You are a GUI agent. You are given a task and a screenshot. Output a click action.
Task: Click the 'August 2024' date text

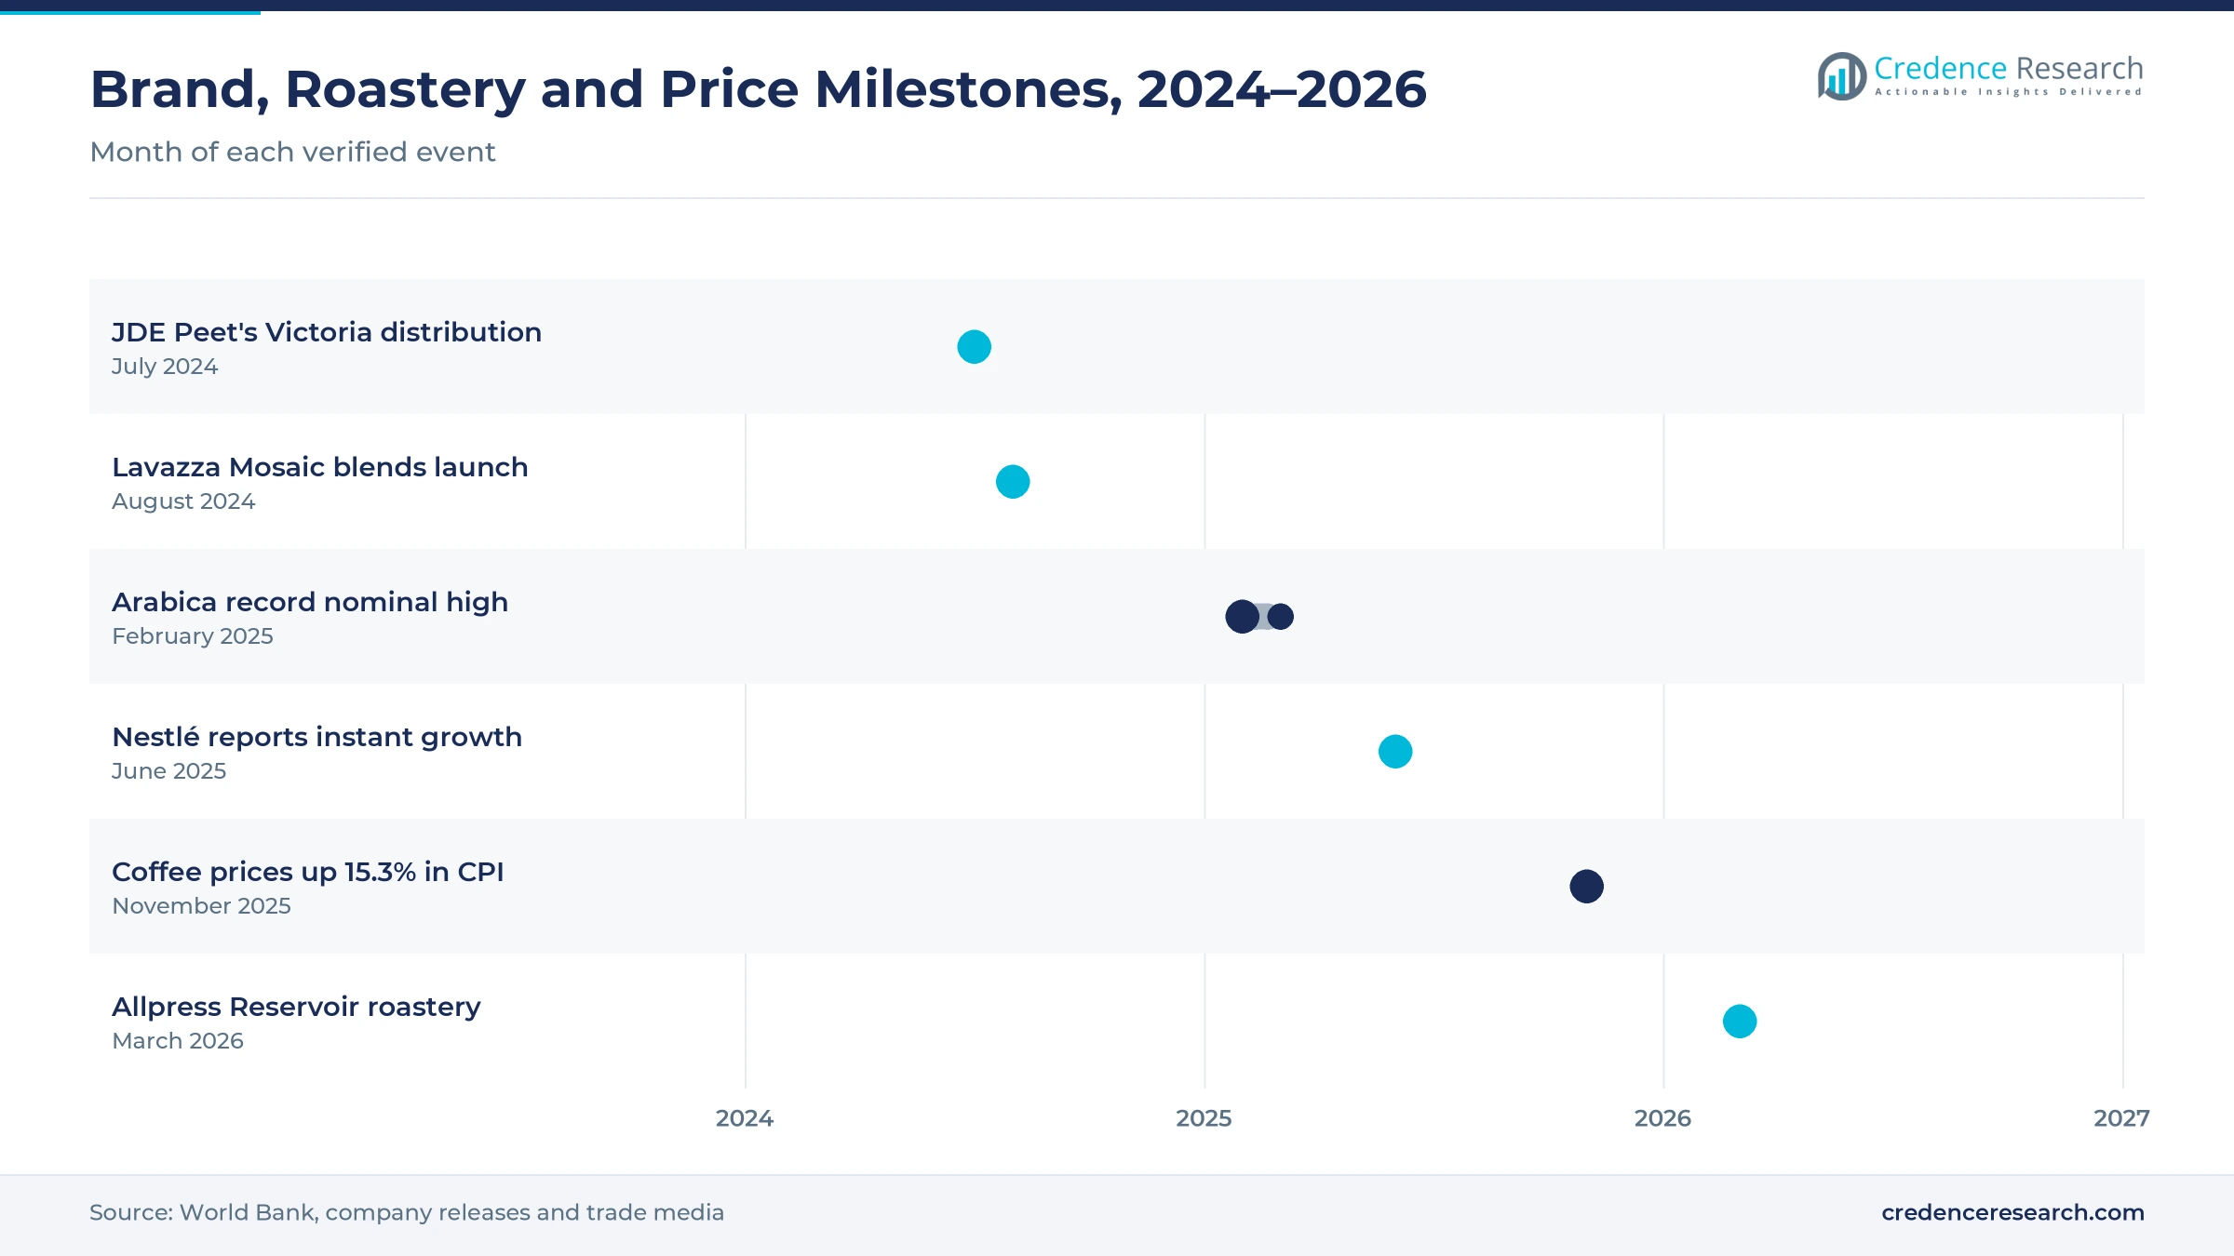tap(183, 501)
